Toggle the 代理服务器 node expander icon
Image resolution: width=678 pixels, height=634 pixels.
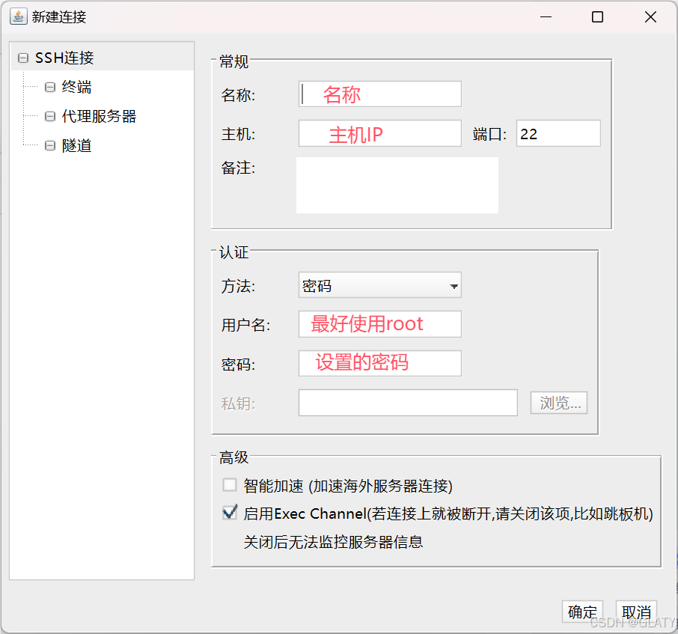[50, 116]
